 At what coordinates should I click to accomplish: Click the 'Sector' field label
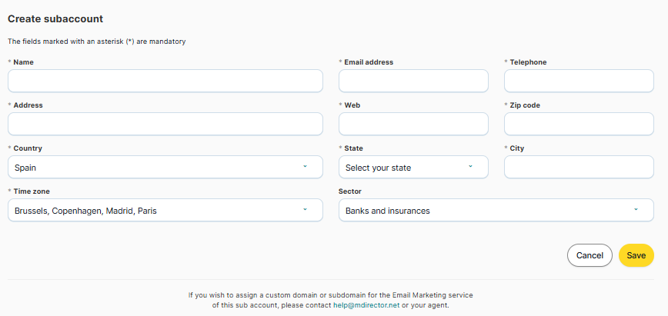(352, 191)
